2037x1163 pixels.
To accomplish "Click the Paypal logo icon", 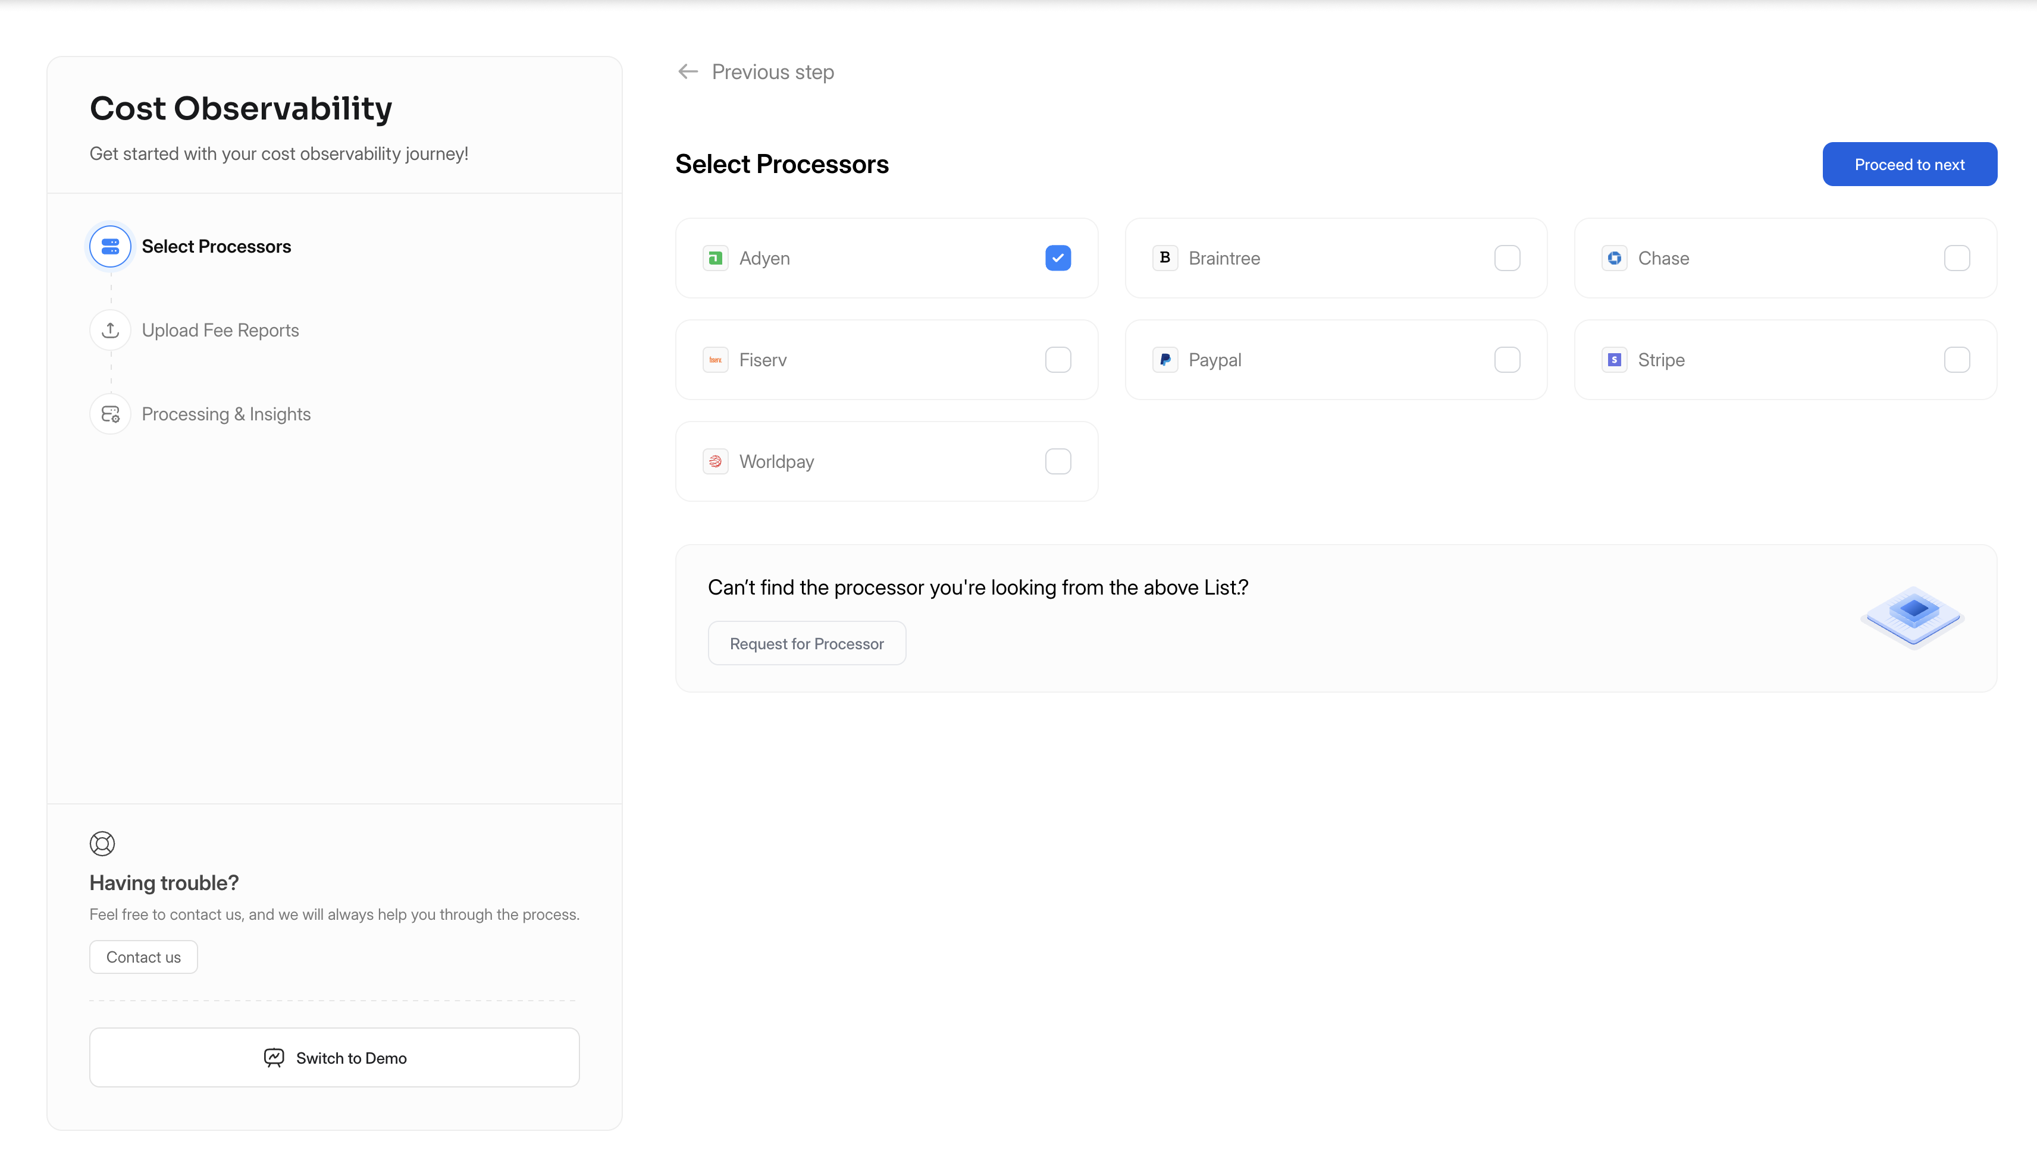I will coord(1164,360).
